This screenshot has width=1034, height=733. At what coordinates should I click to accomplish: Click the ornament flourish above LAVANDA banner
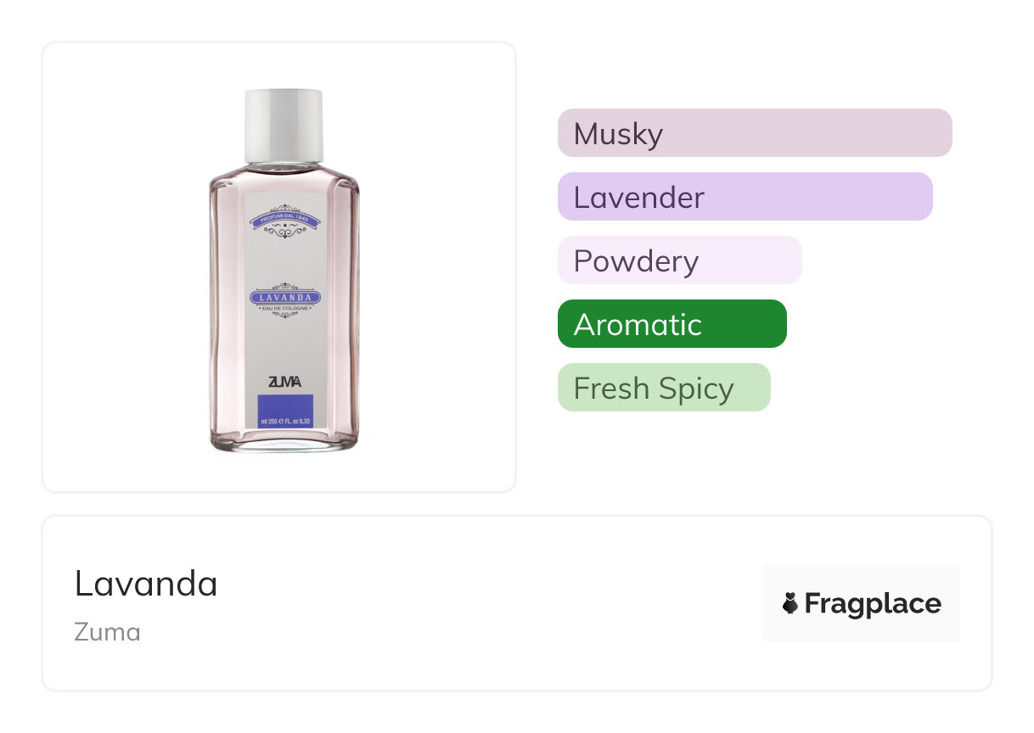tap(284, 287)
